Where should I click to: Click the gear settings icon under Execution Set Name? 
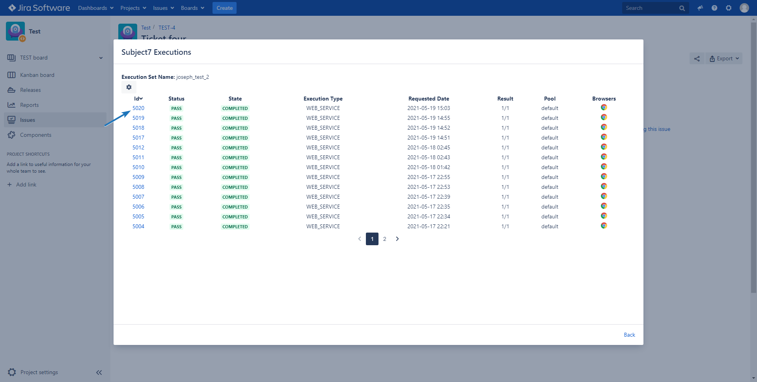[129, 87]
